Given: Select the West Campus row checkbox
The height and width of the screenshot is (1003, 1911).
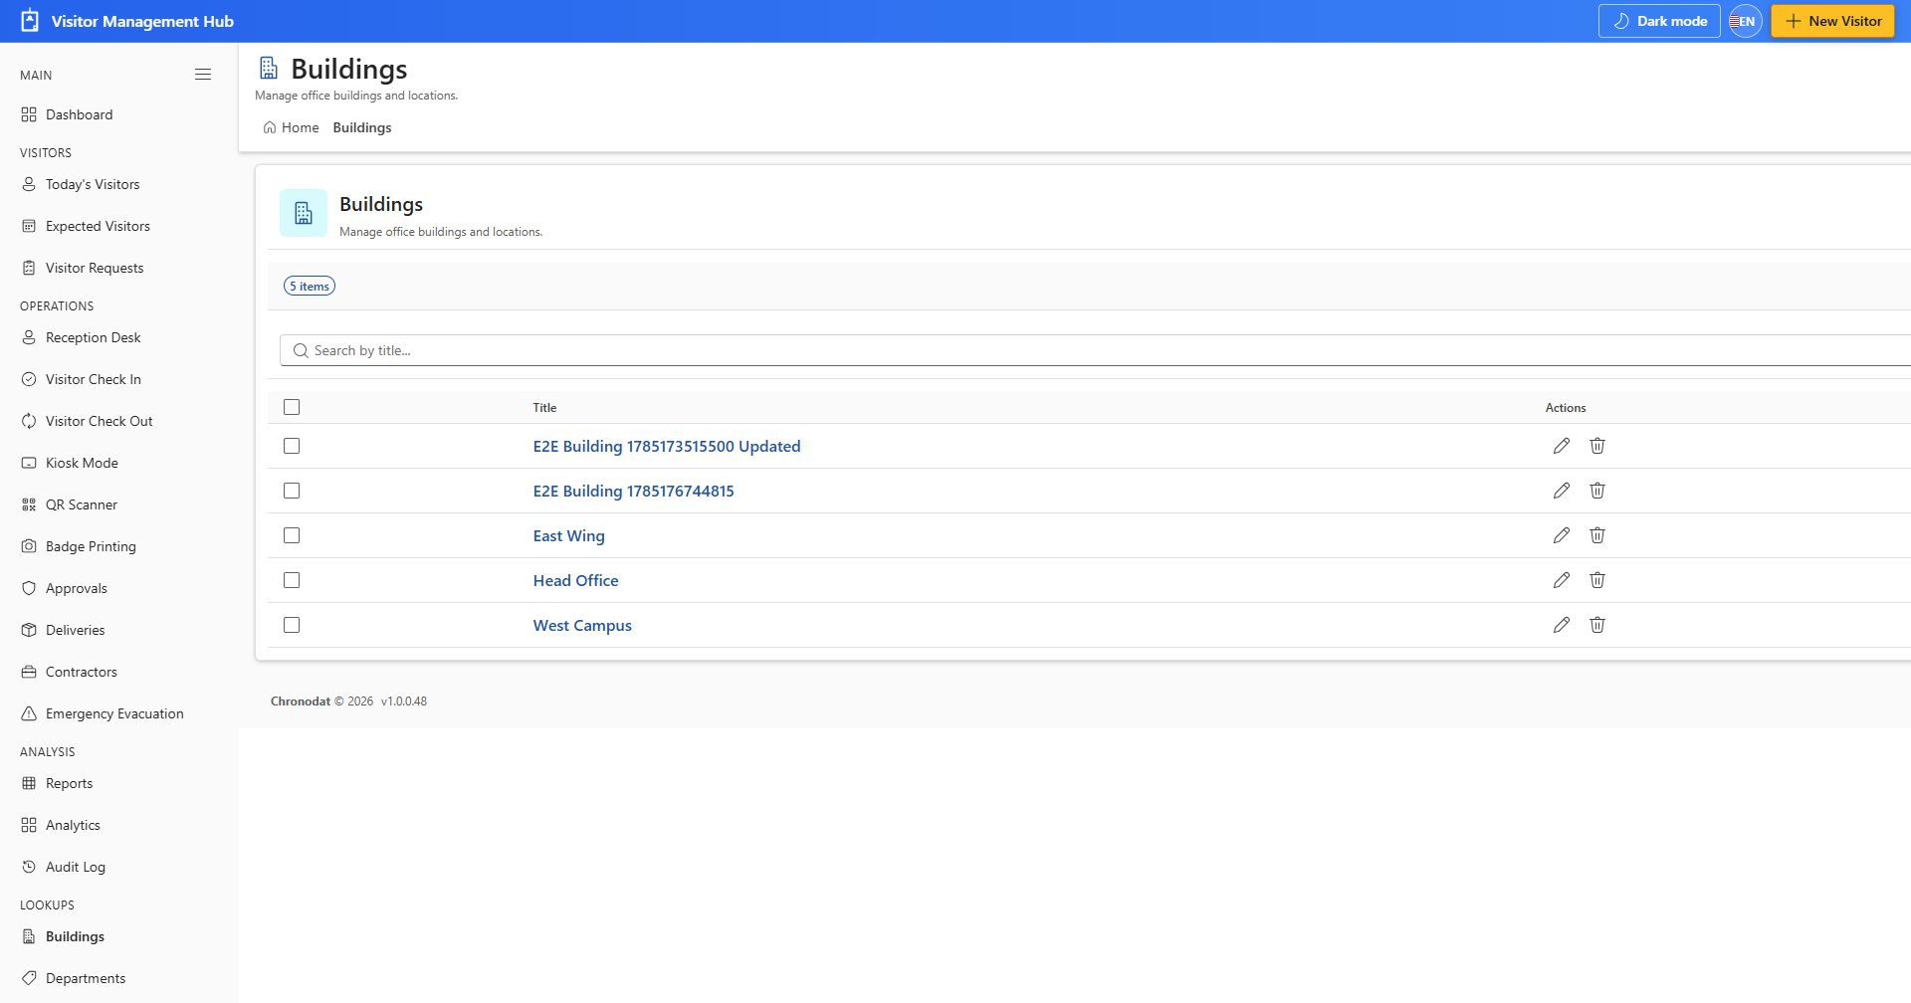Looking at the screenshot, I should (292, 625).
